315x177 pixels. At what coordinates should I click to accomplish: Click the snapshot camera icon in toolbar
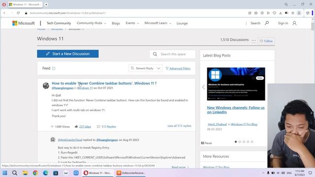point(256,13)
